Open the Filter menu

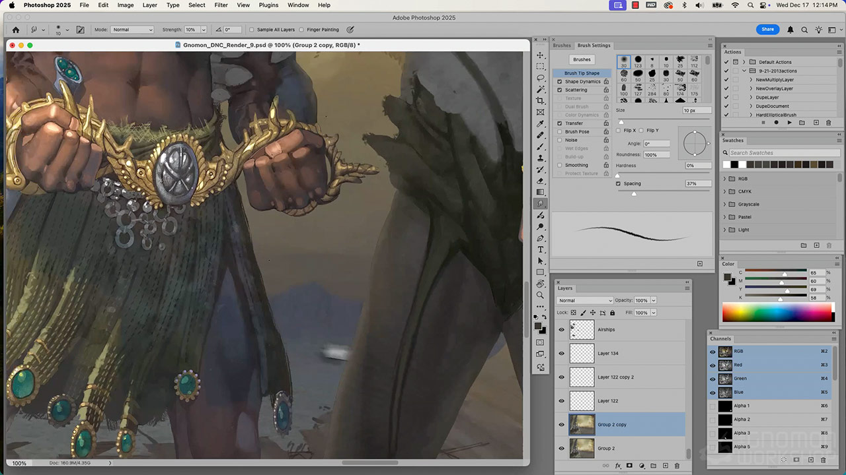click(x=221, y=5)
